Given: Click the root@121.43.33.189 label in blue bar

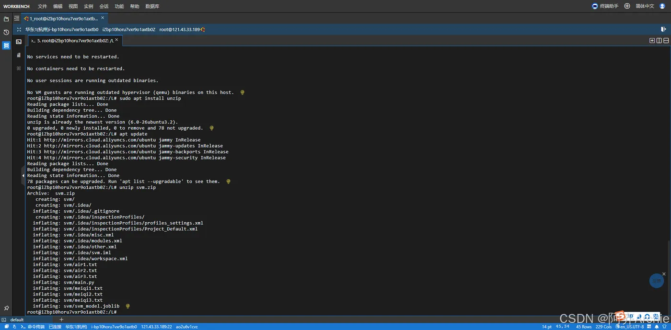Looking at the screenshot, I should pyautogui.click(x=180, y=30).
